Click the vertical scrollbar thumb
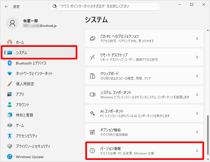Image resolution: width=210 pixels, height=162 pixels. (x=208, y=135)
